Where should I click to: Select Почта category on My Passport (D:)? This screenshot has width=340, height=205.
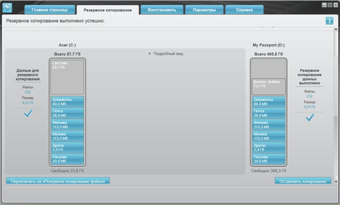click(268, 113)
